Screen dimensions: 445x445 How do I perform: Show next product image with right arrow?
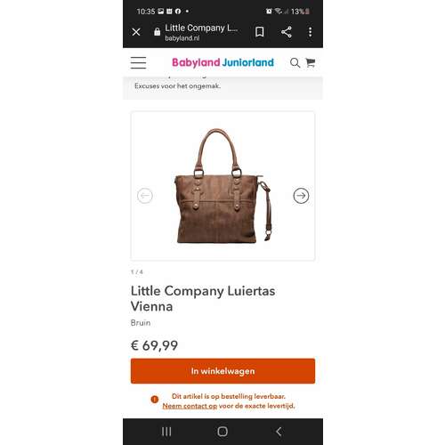pos(301,196)
